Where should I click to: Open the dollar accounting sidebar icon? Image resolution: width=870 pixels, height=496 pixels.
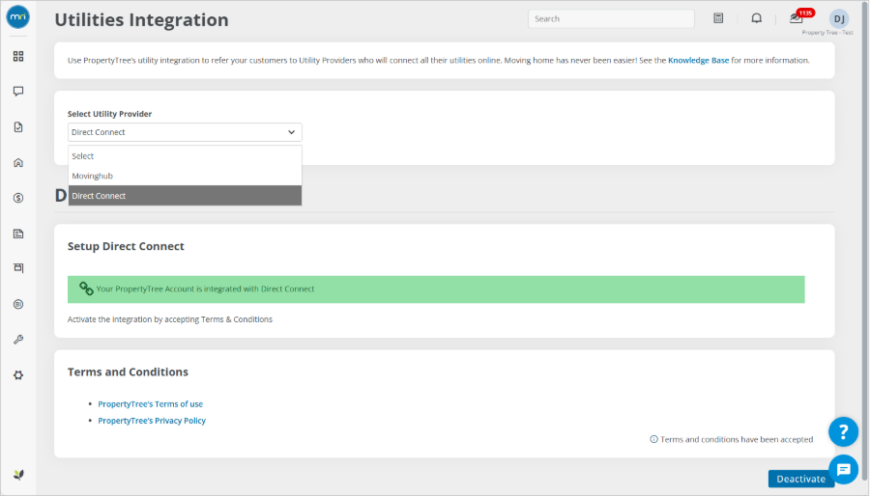tap(18, 198)
